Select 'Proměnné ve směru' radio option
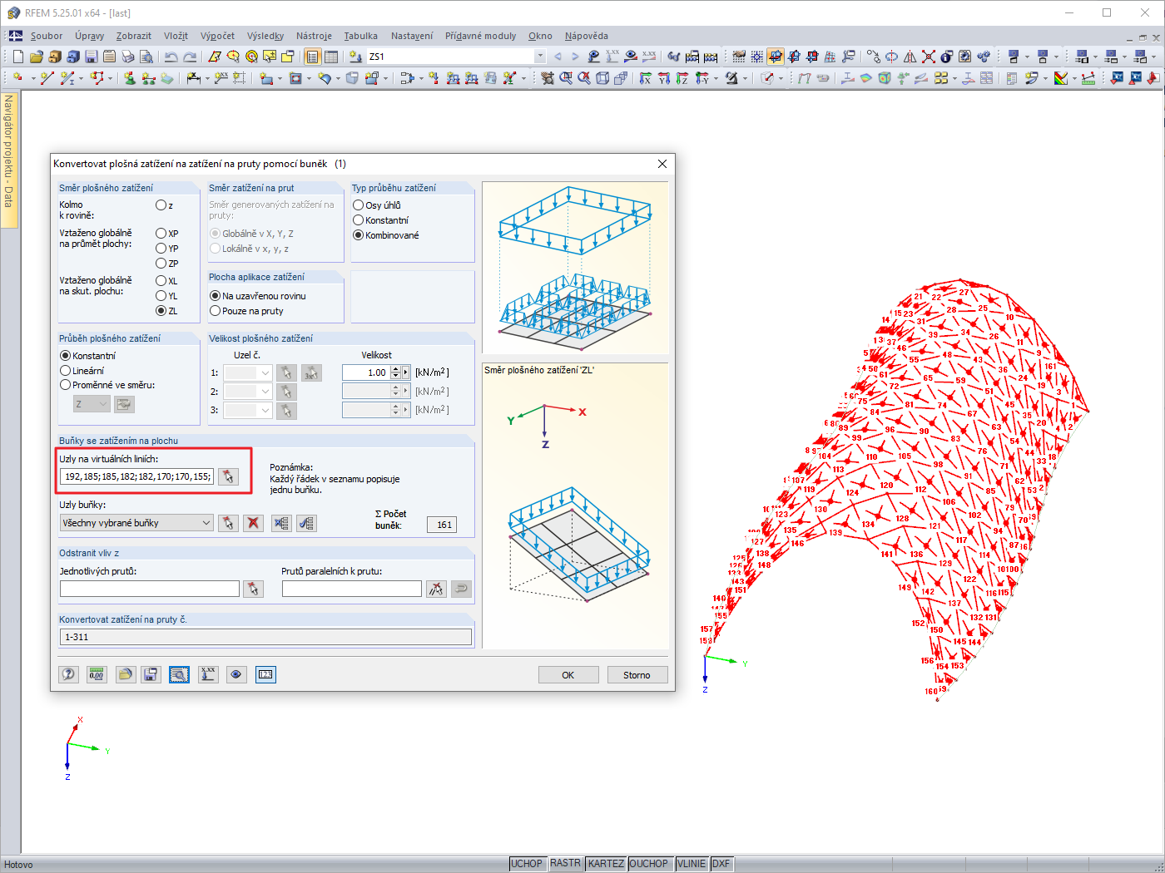 (66, 385)
